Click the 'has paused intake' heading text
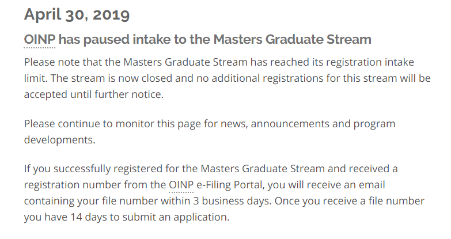The width and height of the screenshot is (451, 239). click(115, 39)
